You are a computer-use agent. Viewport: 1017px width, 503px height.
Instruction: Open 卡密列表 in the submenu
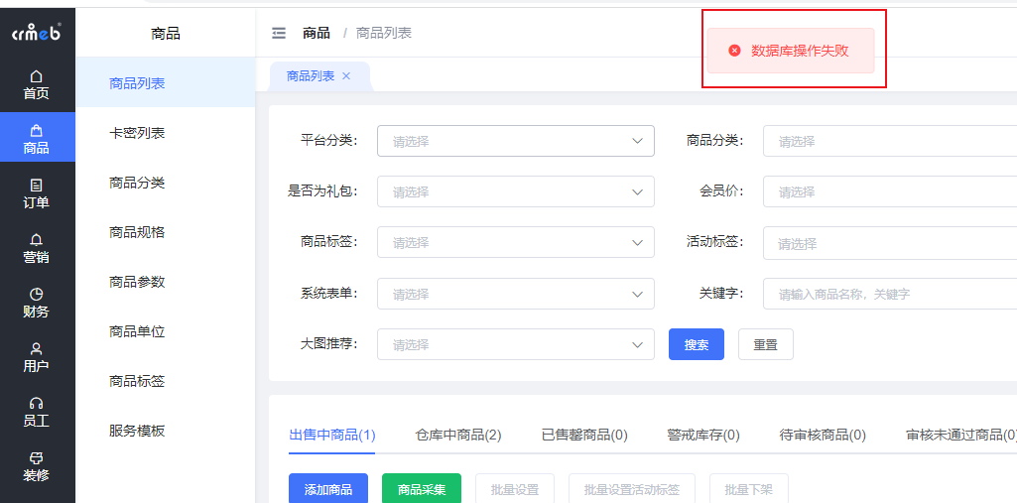click(166, 133)
